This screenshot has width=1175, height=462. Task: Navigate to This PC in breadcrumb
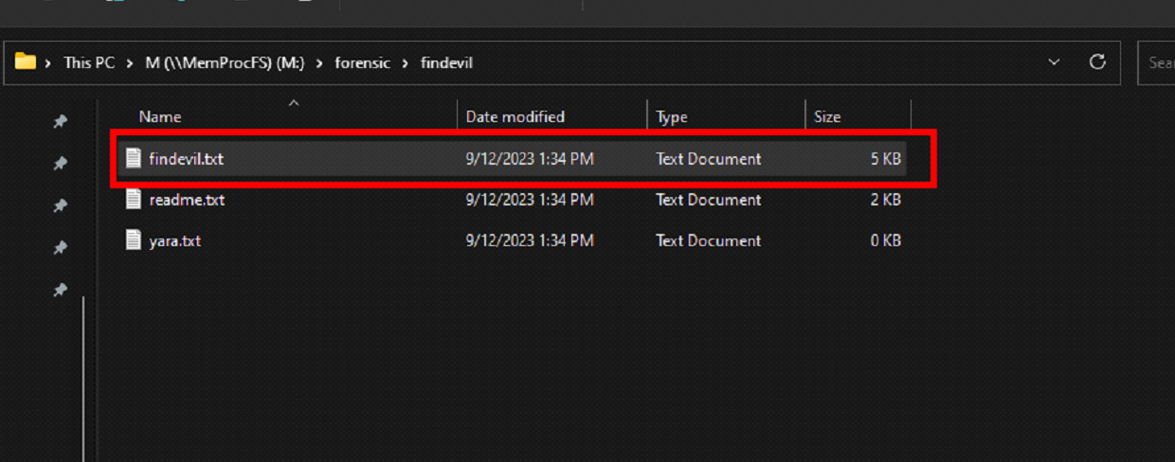click(89, 63)
